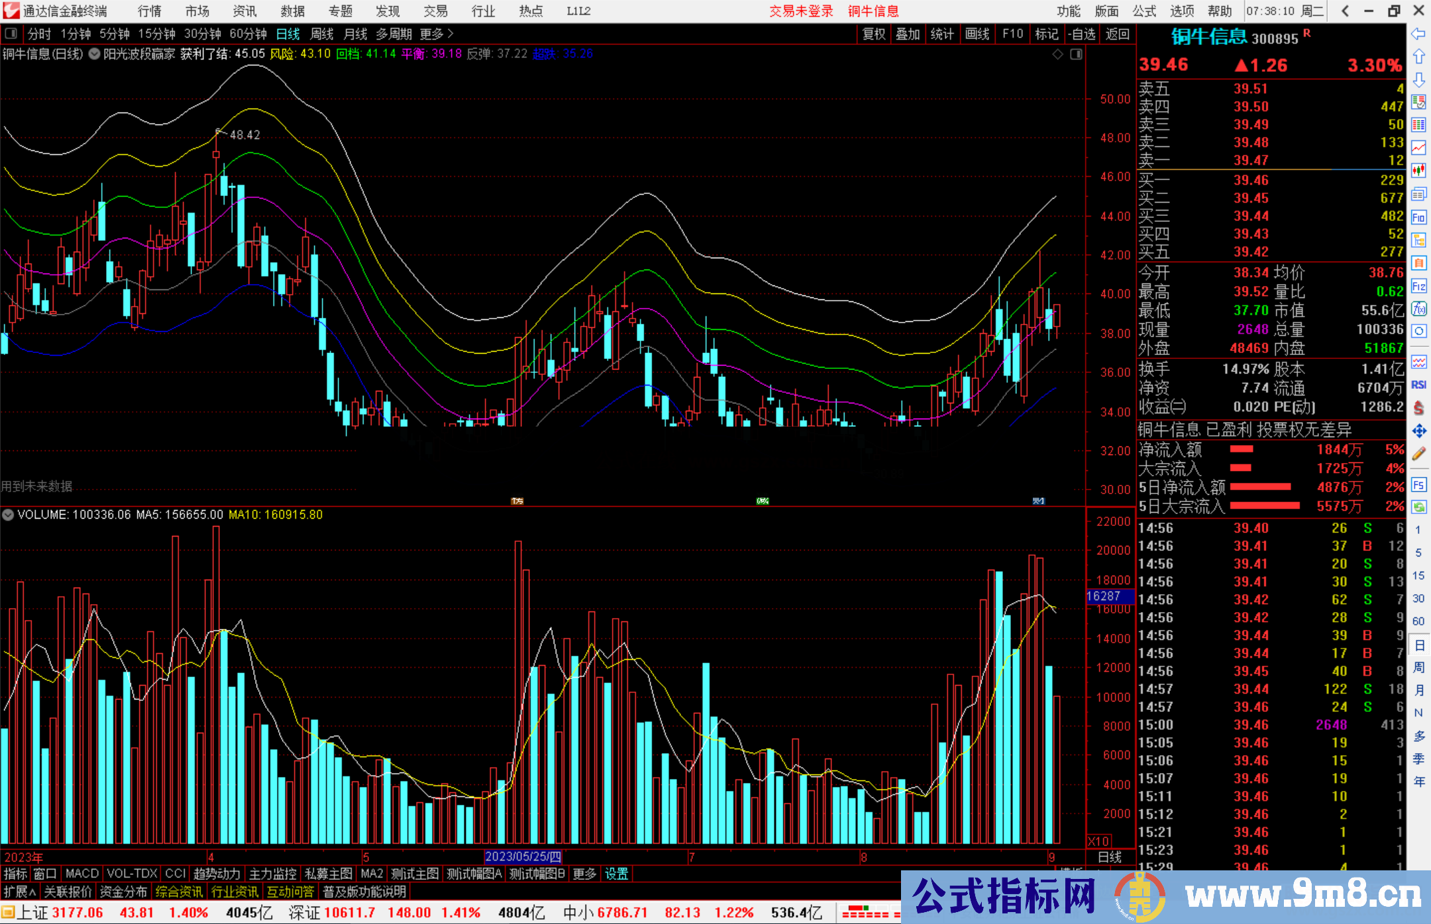
Task: Open the 日线 period selector below chart
Action: pyautogui.click(x=1110, y=857)
